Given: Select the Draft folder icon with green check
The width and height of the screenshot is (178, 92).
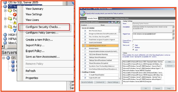Looking at the screenshot, I should pyautogui.click(x=10, y=11).
